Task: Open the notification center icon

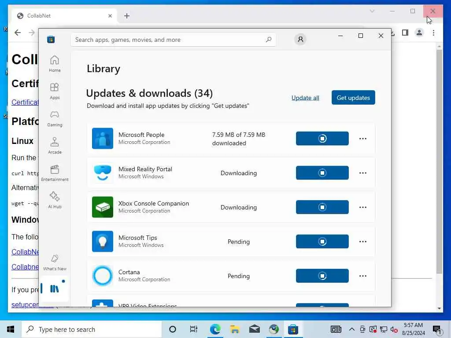Action: 437,330
